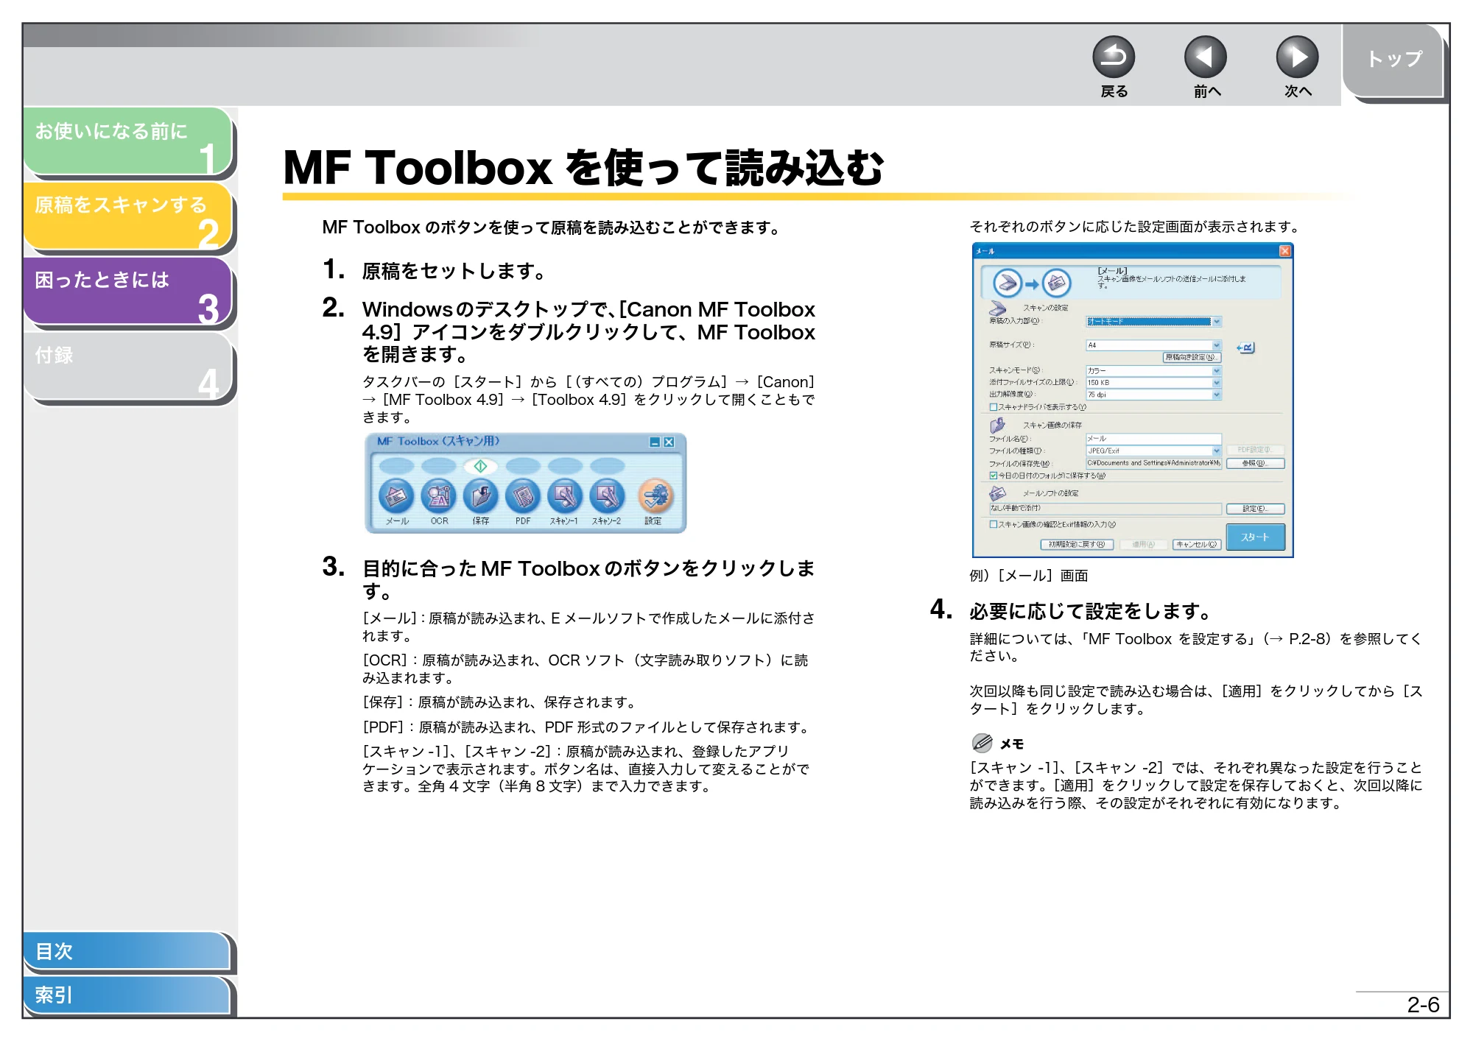This screenshot has height=1041, width=1473.
Task: Click the mail envelope icon in dialog header
Action: (1056, 283)
